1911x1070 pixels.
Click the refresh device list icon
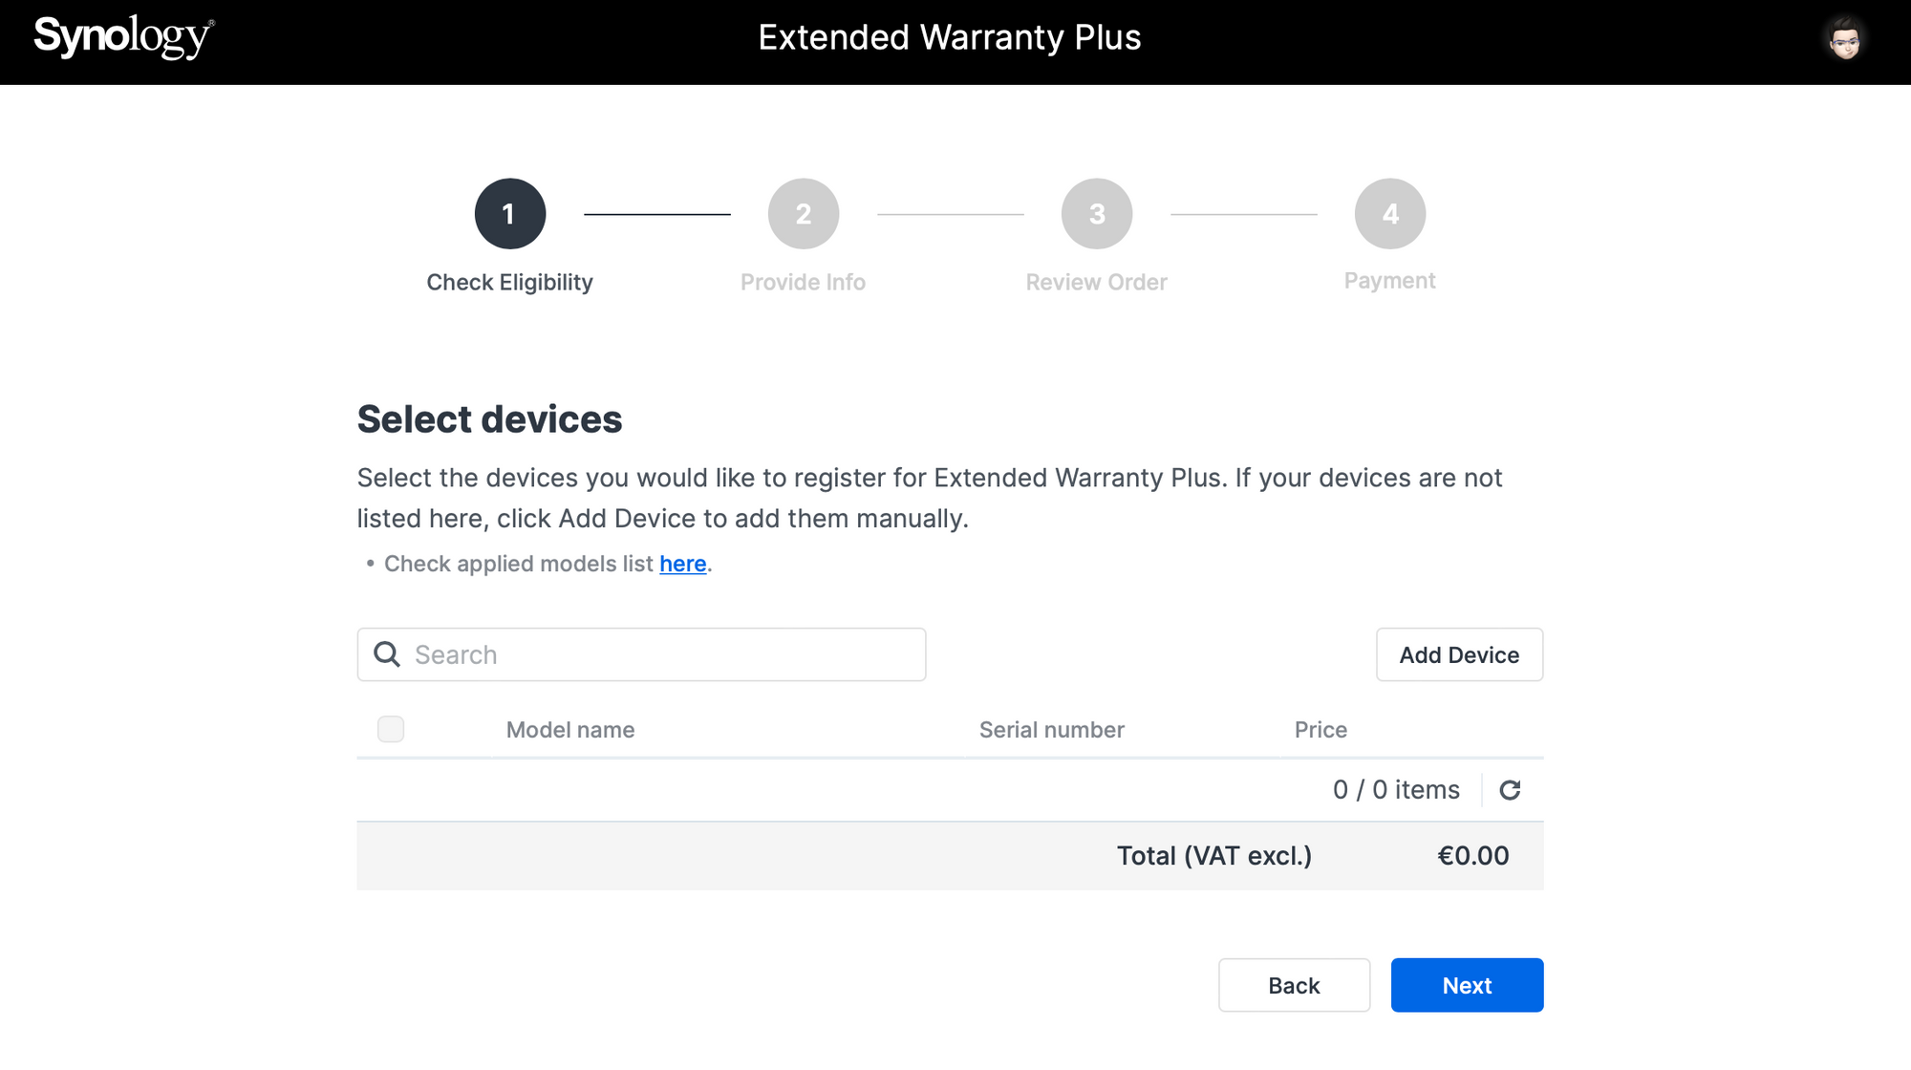[x=1510, y=790]
